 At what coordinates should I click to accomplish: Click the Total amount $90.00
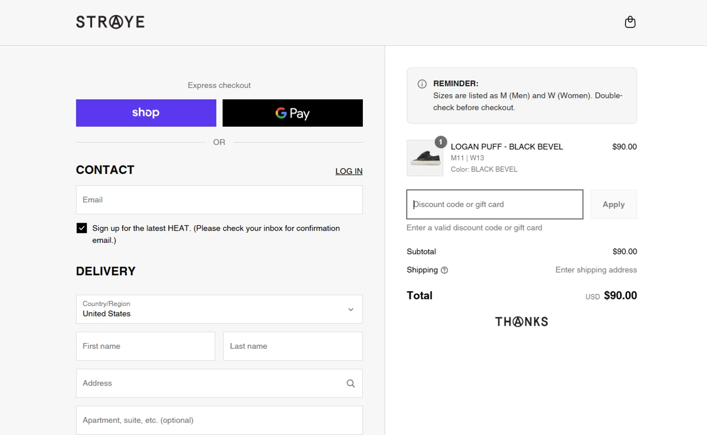point(620,296)
